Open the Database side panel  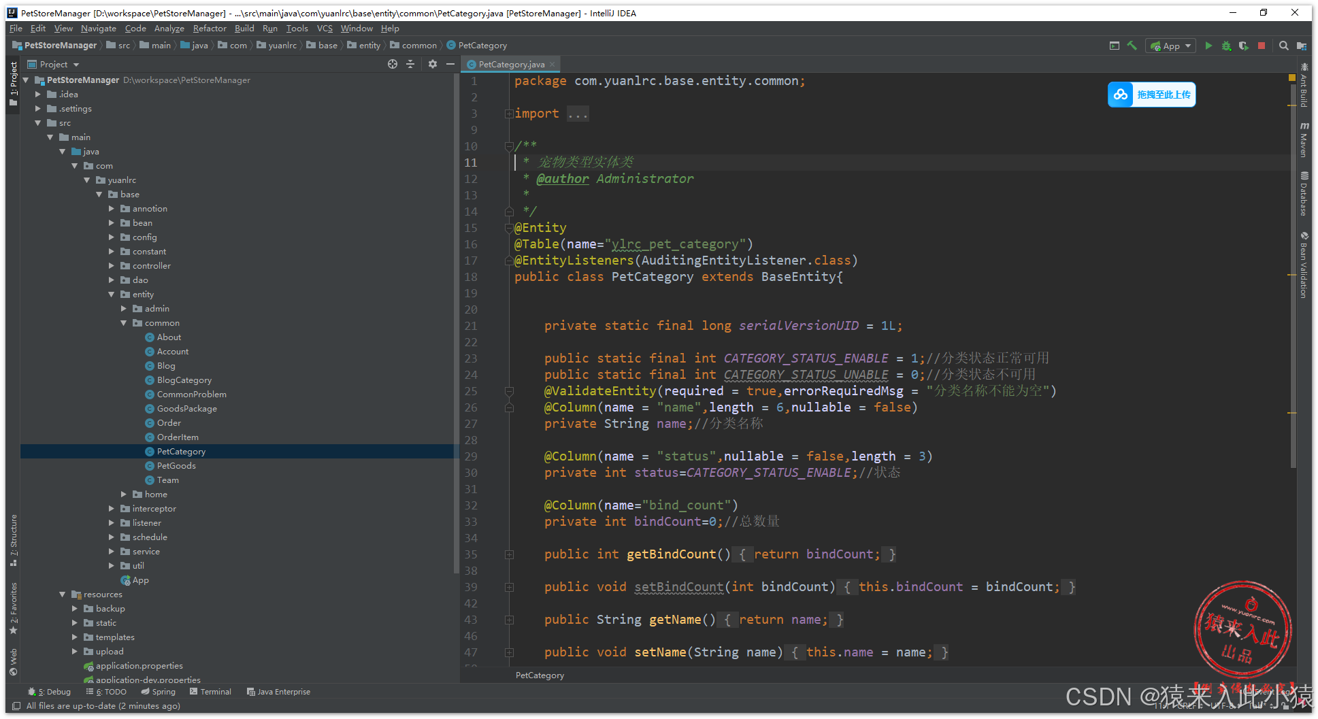[1304, 195]
